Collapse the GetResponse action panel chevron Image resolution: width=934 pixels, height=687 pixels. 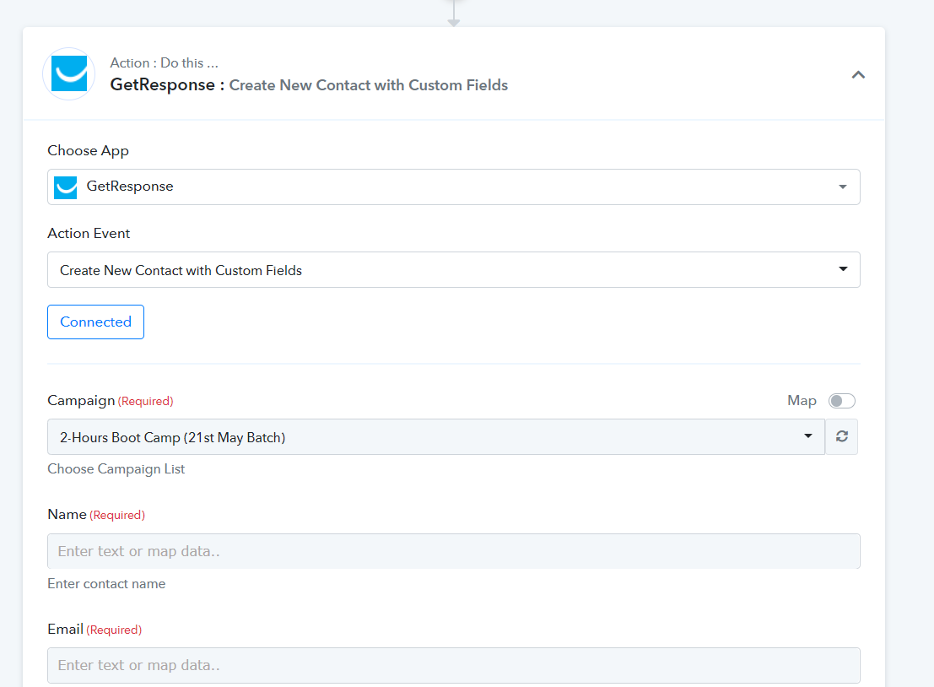coord(858,74)
